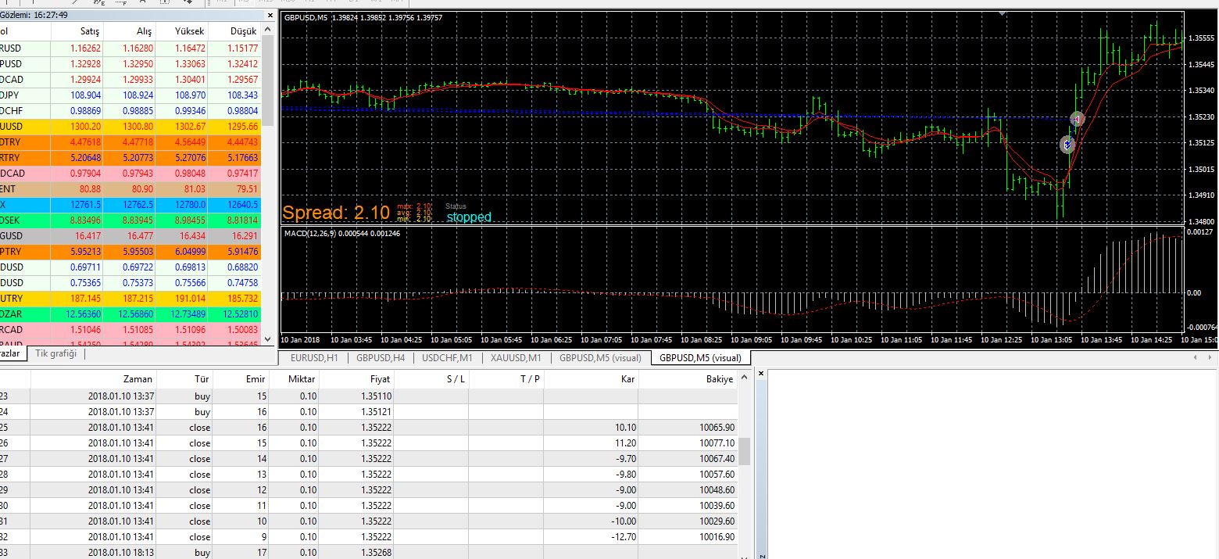1219x559 pixels.
Task: Close the market watch (Gözlemi) panel
Action: (x=270, y=15)
